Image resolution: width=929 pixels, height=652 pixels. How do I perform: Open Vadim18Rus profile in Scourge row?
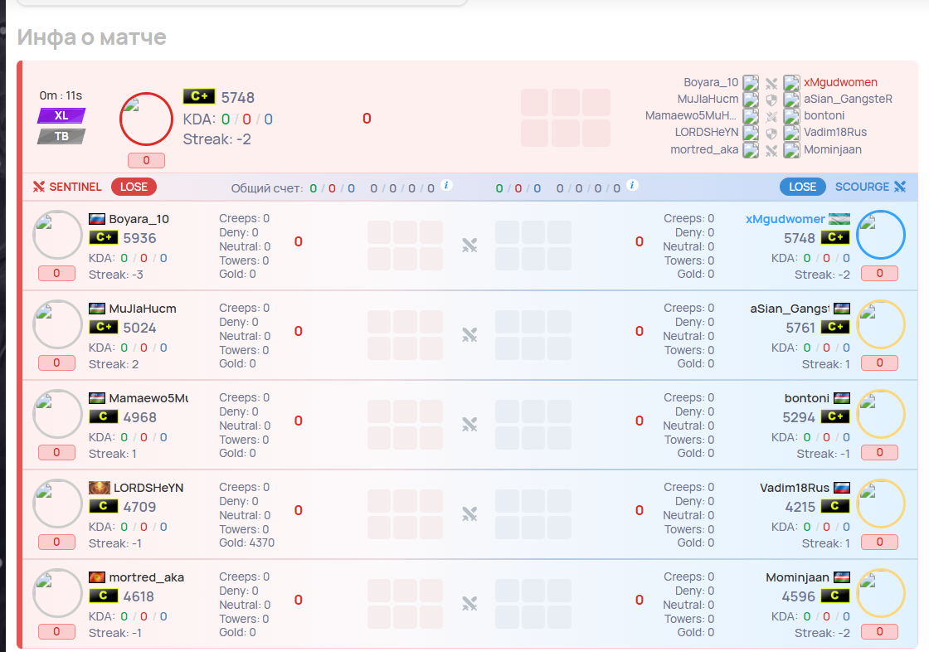point(795,488)
